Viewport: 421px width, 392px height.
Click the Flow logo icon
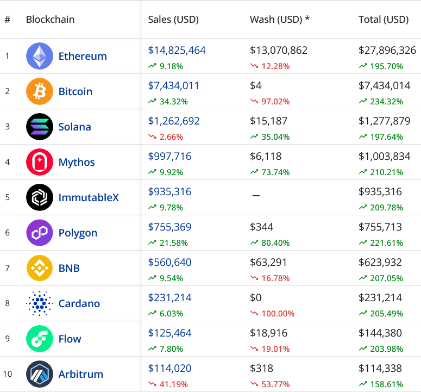tap(40, 339)
